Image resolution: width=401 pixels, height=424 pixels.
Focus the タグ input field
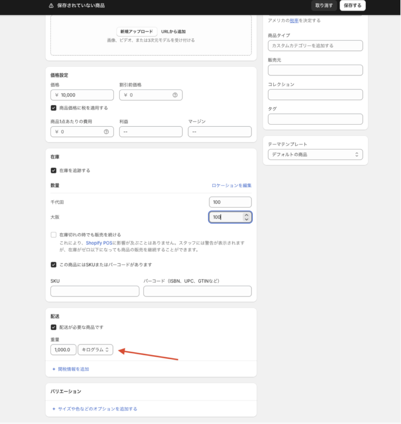click(x=315, y=119)
